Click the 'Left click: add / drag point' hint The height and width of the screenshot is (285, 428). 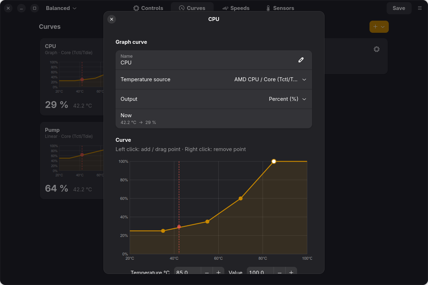(x=148, y=149)
